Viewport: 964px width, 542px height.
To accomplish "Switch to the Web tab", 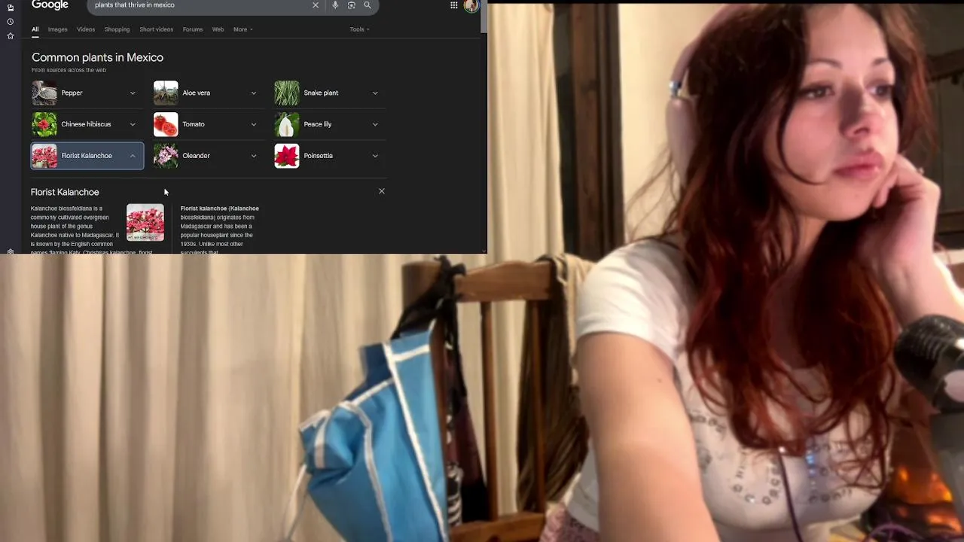I will 218,29.
